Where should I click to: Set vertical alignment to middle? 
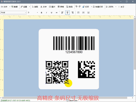pyautogui.click(x=83, y=12)
